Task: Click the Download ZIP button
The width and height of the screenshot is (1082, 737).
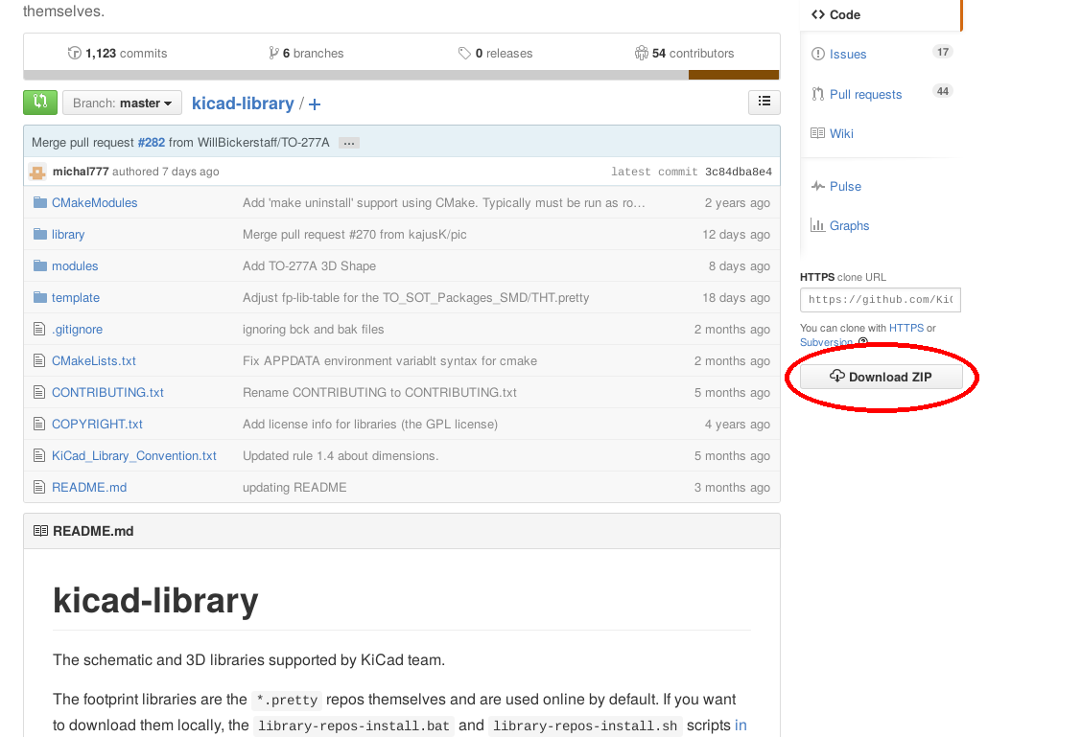Action: tap(881, 377)
